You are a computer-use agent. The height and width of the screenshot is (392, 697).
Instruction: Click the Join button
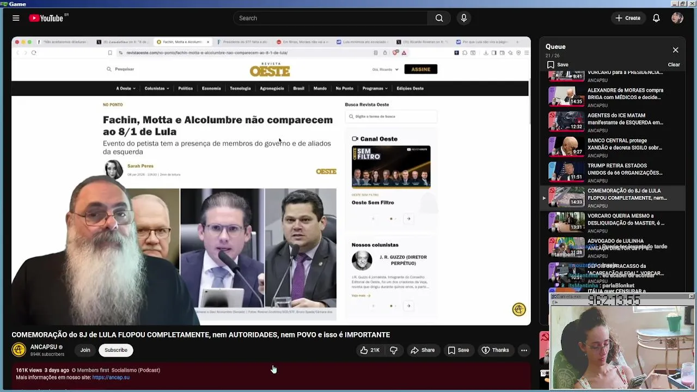pos(85,350)
